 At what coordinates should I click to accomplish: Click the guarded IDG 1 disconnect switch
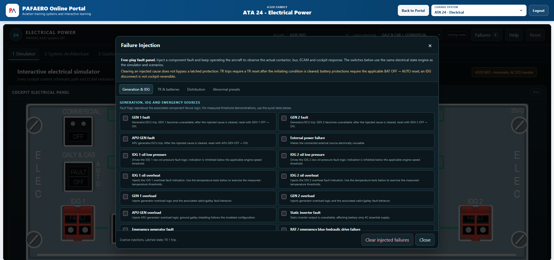[x=78, y=223]
